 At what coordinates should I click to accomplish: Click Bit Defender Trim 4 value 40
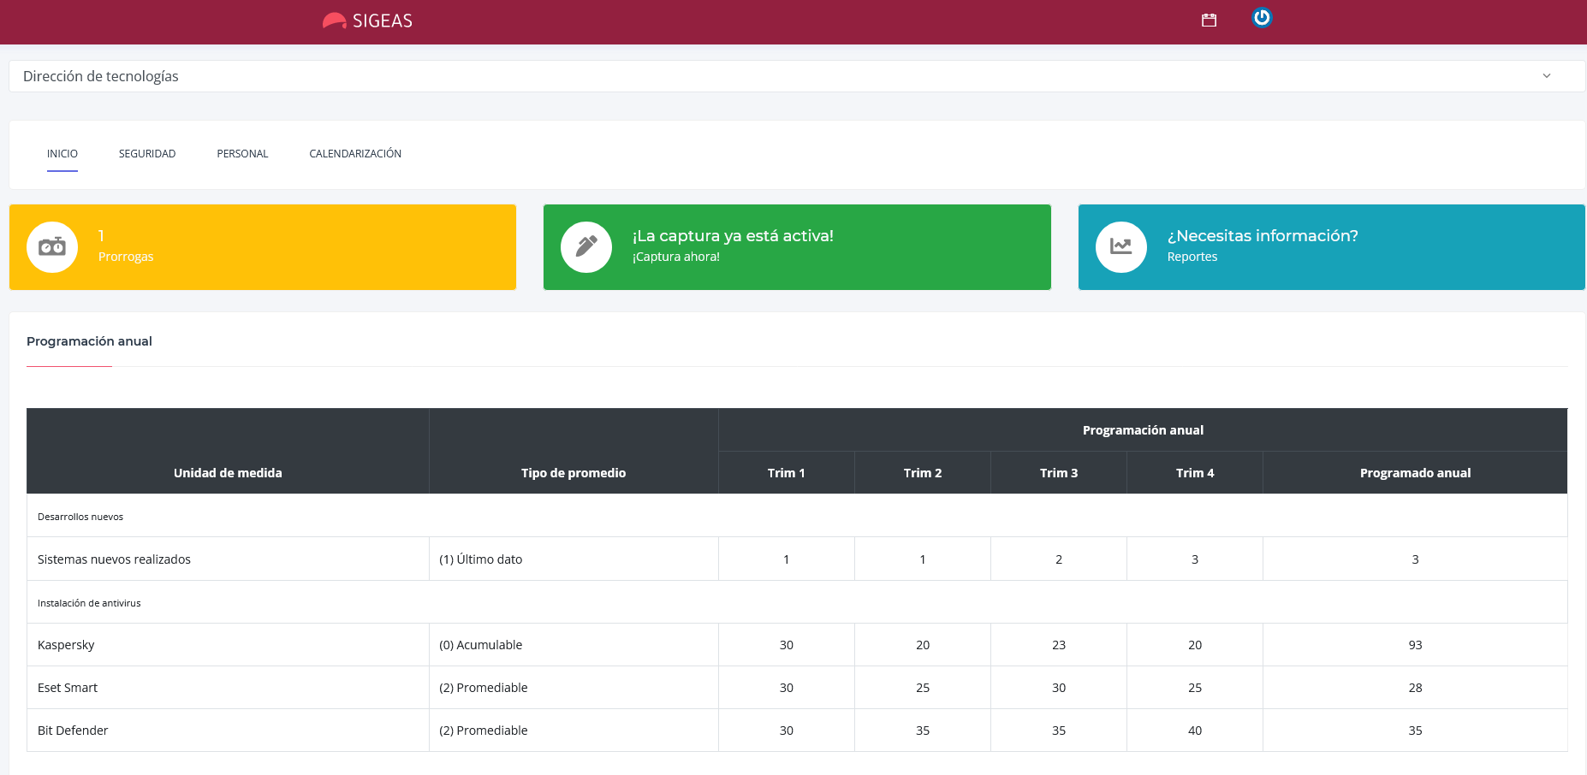point(1195,731)
